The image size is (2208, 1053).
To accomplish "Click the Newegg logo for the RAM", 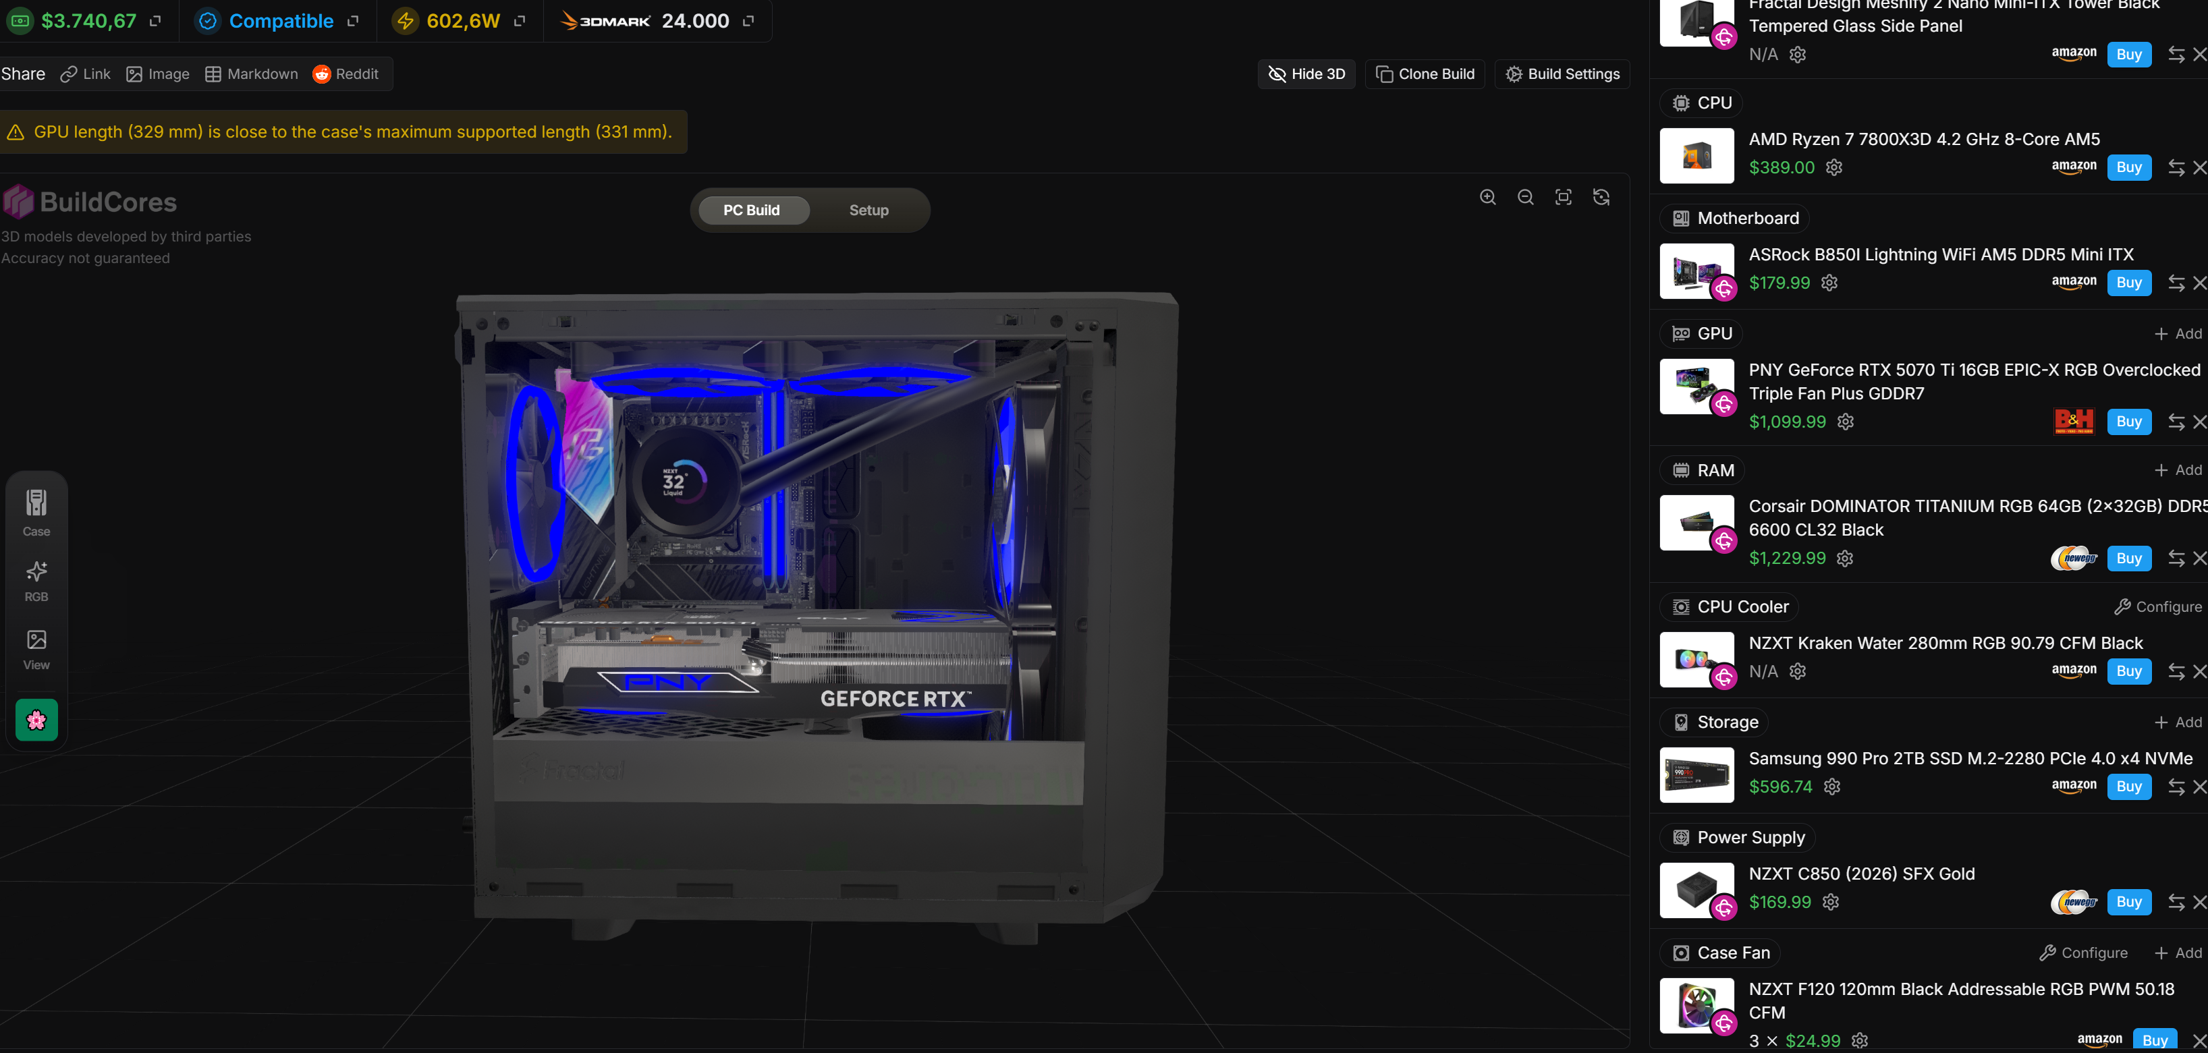I will tap(2074, 559).
